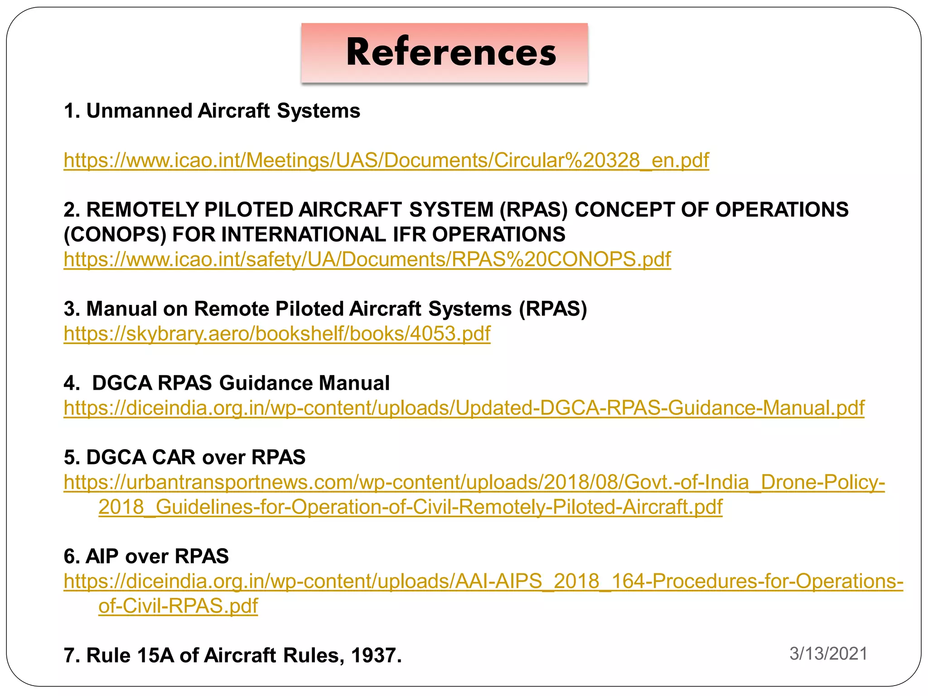Open the urbantransportnews Drone Policy link
The height and width of the screenshot is (696, 928).
(474, 495)
